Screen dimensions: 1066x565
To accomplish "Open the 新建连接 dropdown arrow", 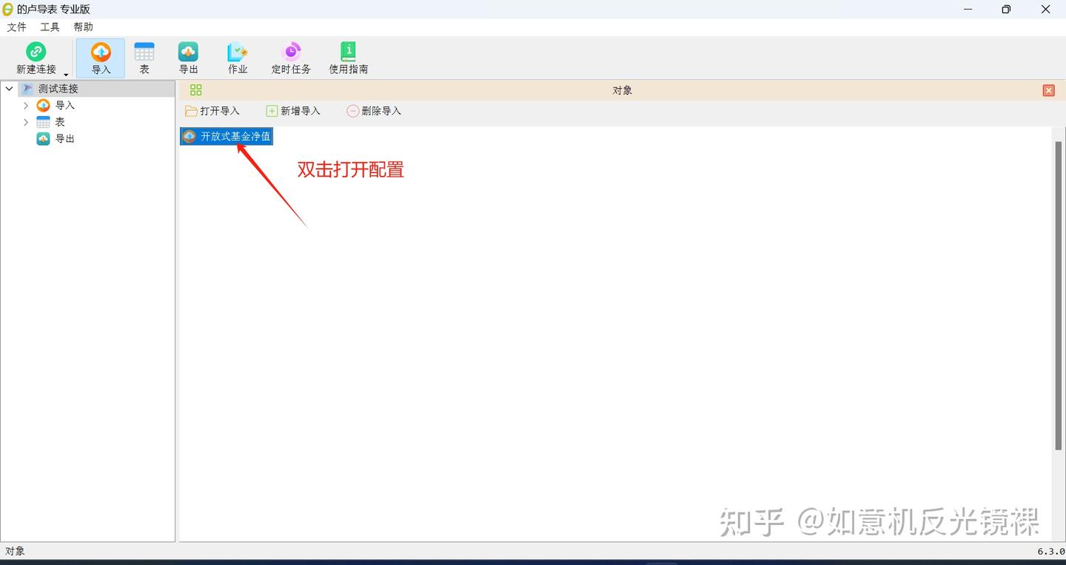I will (x=66, y=74).
